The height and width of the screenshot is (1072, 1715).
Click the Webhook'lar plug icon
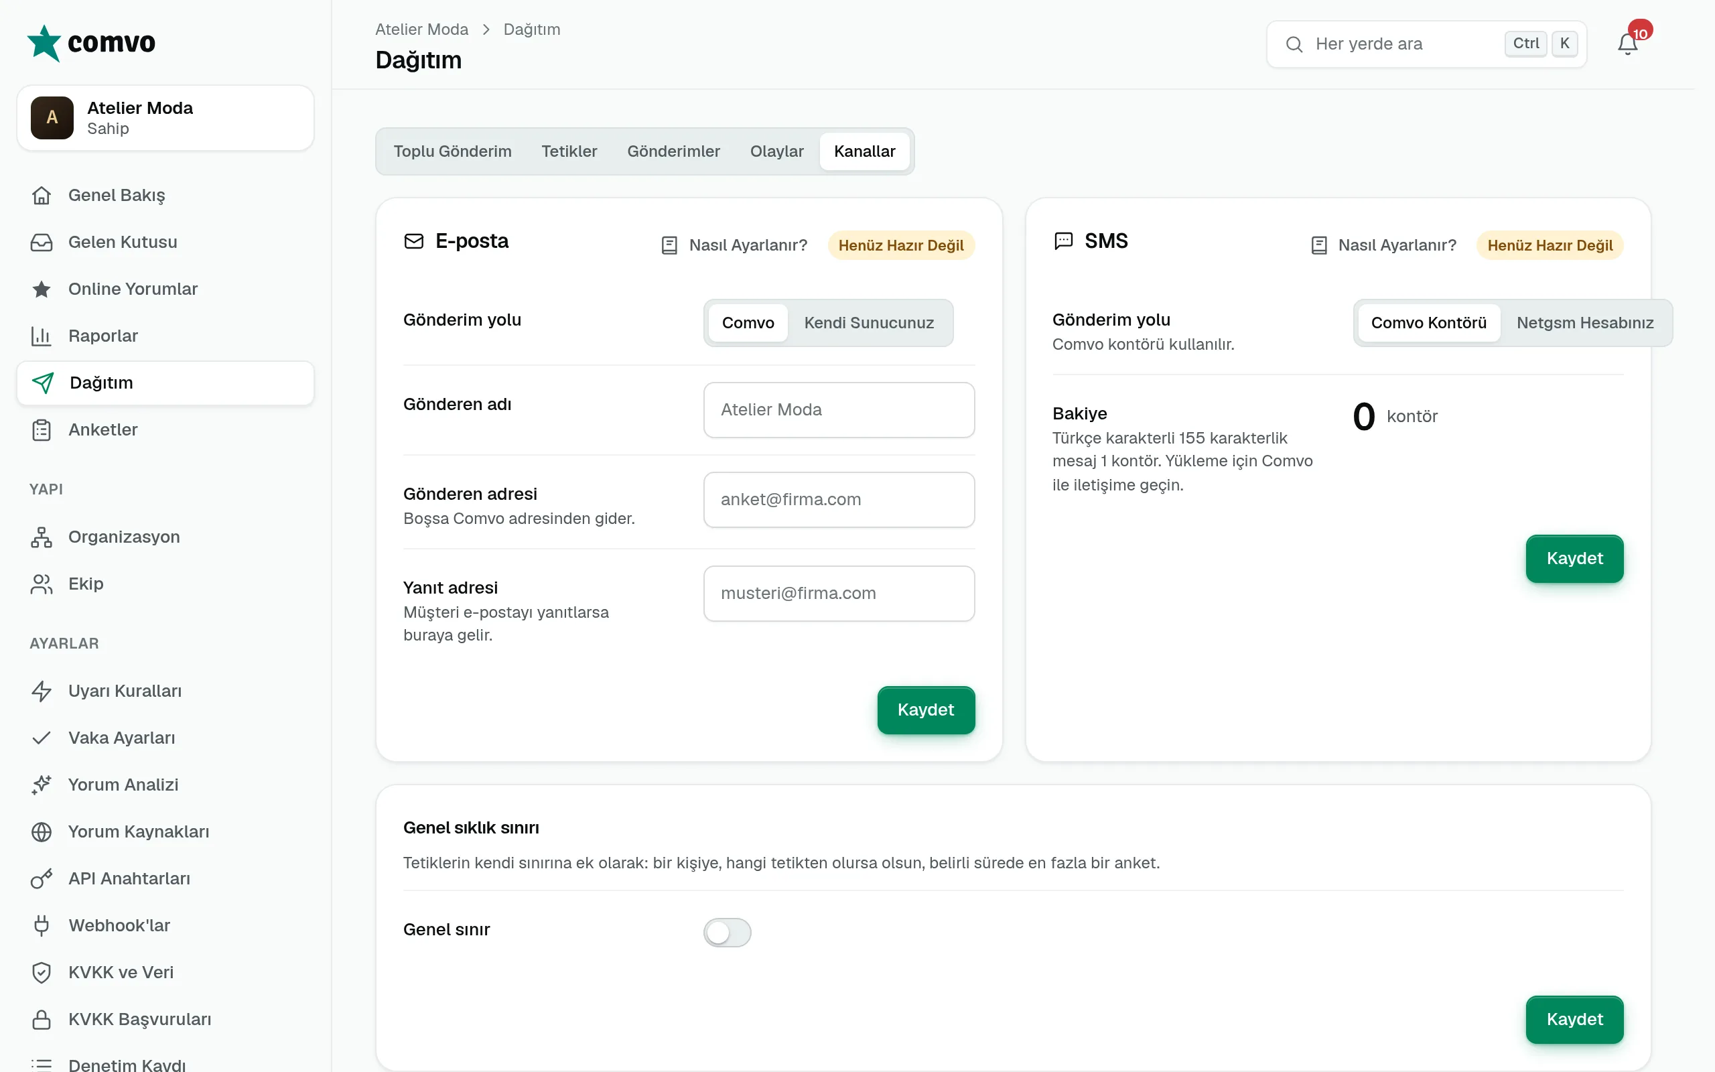[x=42, y=925]
